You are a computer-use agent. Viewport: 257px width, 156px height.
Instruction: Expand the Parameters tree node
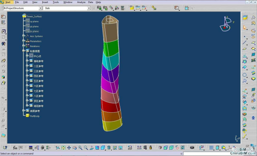pos(23,41)
